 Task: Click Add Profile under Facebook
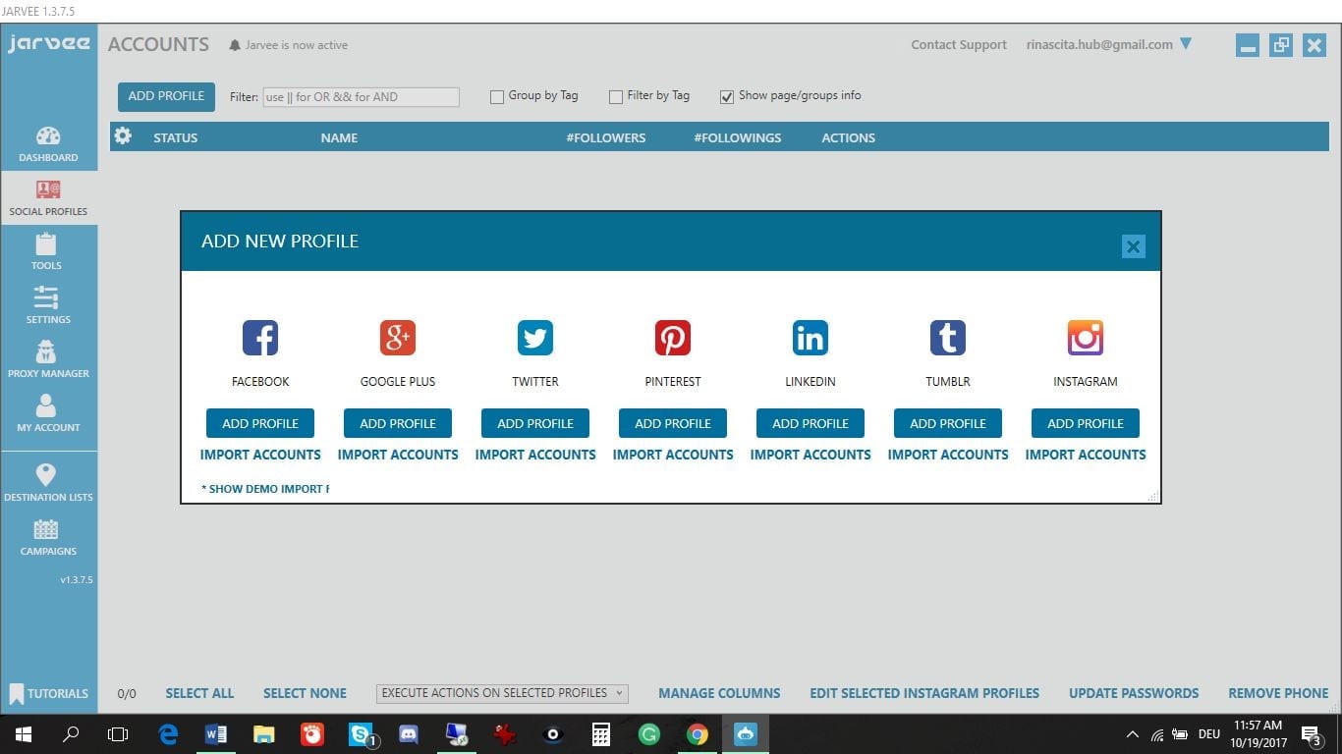coord(260,423)
